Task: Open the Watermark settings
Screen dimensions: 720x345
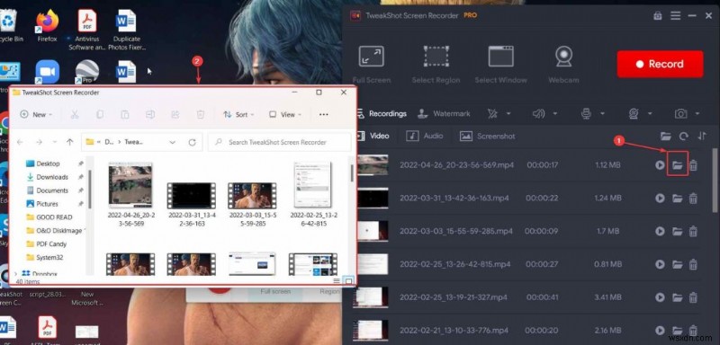Action: point(444,113)
